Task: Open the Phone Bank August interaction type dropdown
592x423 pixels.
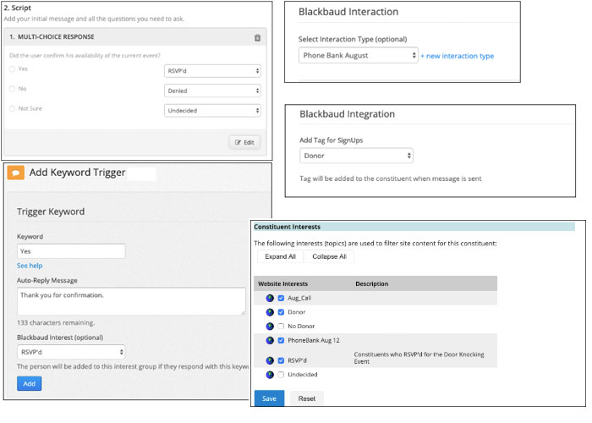Action: [x=359, y=56]
